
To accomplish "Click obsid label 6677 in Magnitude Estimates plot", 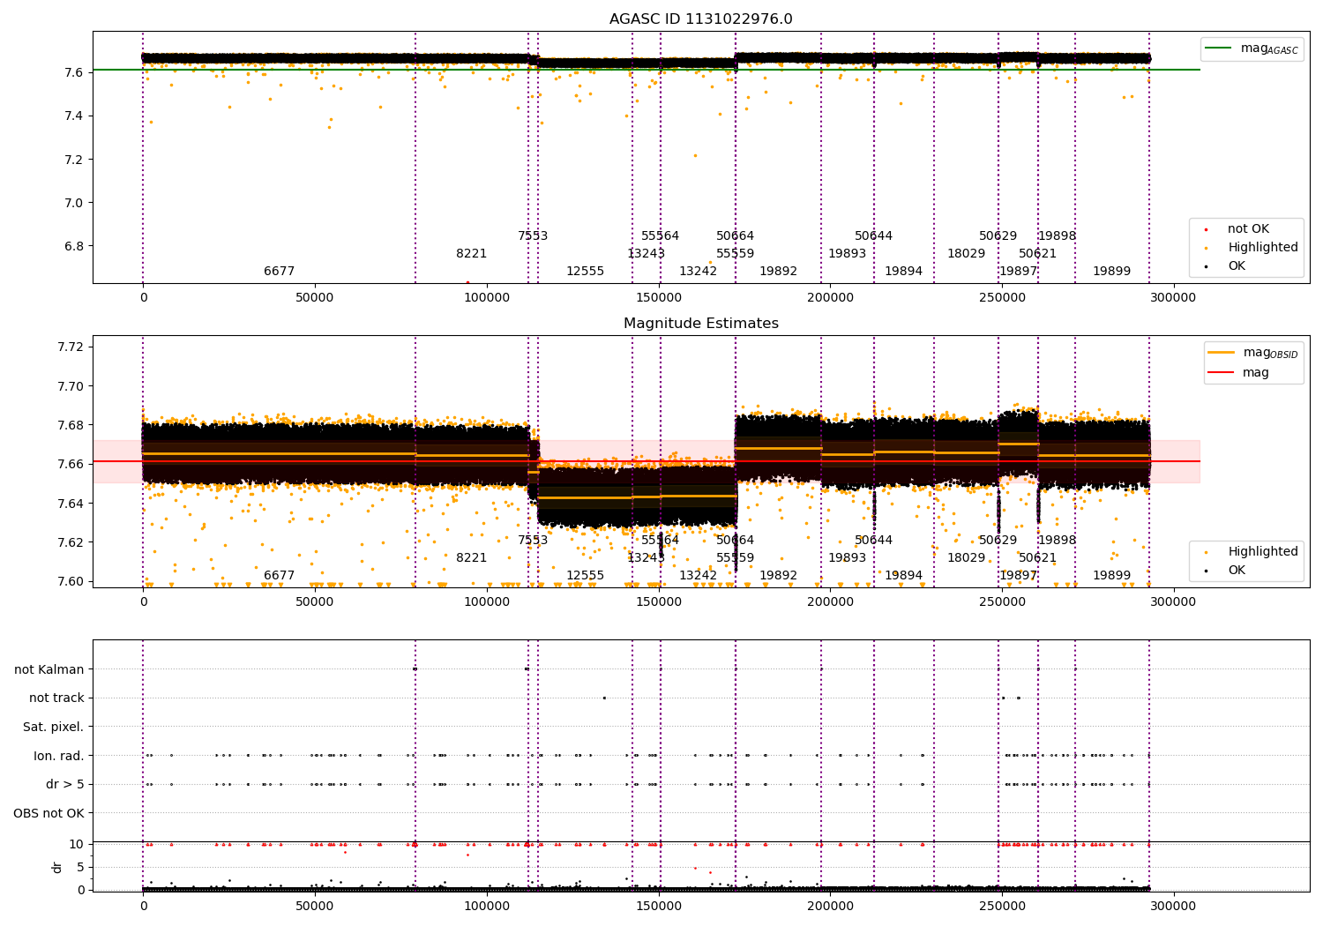I will (280, 576).
